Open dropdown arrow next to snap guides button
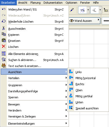This screenshot has height=127, width=109. click(x=88, y=10)
